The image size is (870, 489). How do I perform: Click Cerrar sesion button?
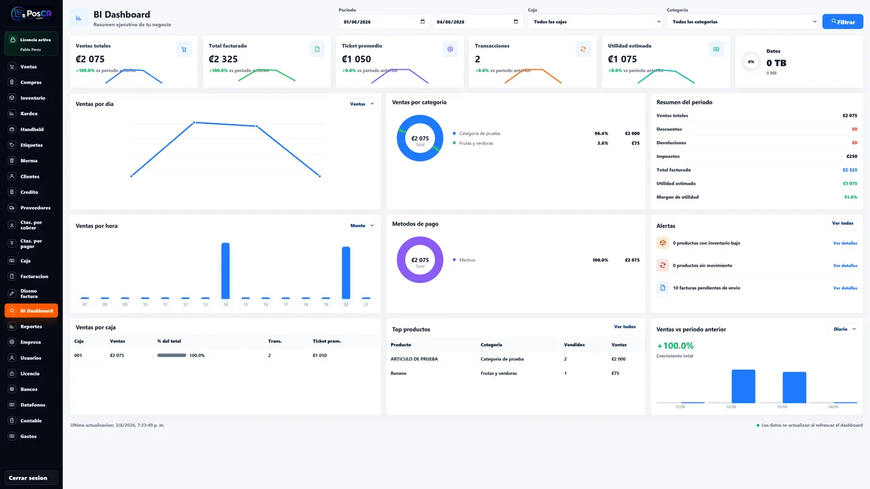coord(31,477)
